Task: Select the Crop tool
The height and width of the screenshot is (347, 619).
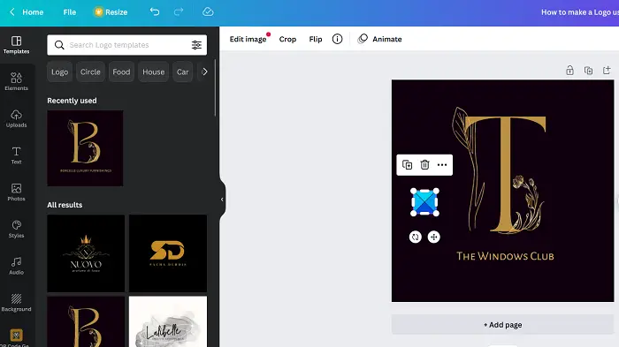Action: tap(287, 39)
